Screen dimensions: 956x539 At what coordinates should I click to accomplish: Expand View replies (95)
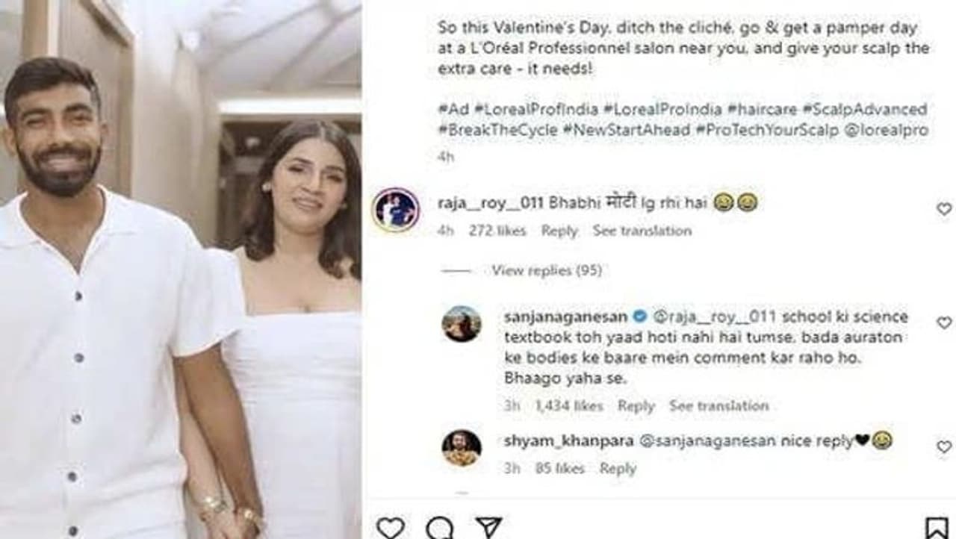click(546, 270)
